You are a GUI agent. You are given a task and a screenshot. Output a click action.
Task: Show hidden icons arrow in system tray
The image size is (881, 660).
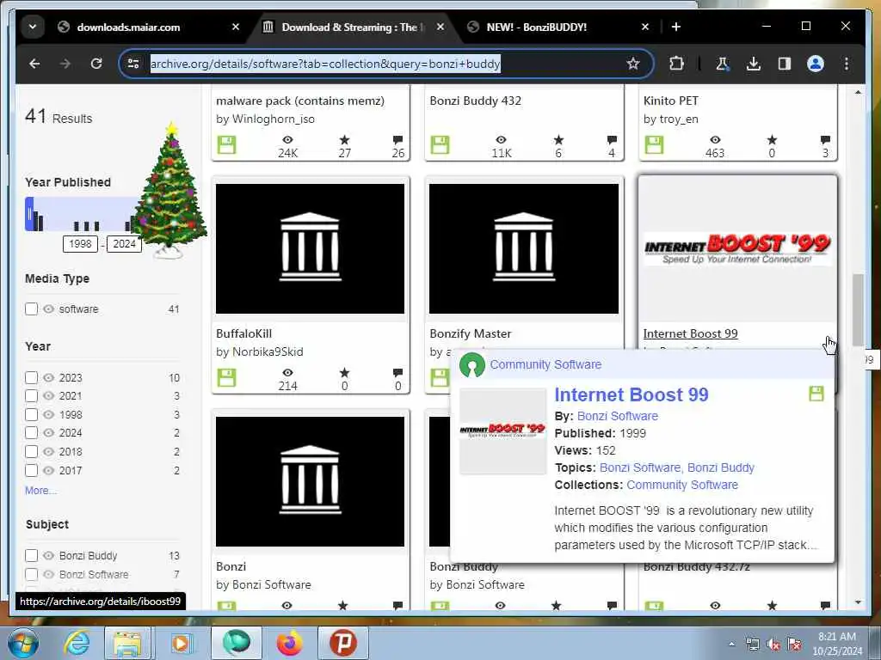pyautogui.click(x=731, y=644)
